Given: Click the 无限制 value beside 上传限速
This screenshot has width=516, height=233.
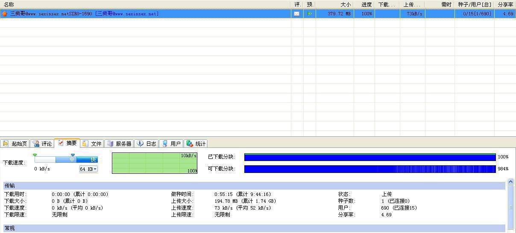Looking at the screenshot, I should click(222, 215).
